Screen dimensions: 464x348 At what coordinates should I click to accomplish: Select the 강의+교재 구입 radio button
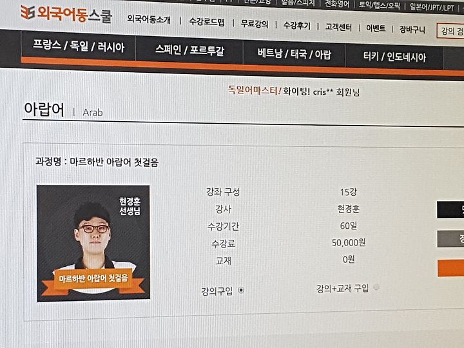pyautogui.click(x=376, y=287)
